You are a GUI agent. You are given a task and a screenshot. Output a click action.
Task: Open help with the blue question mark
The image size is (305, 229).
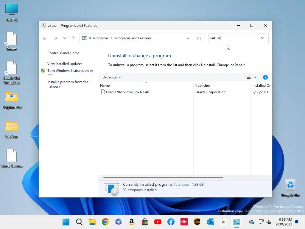(265, 77)
